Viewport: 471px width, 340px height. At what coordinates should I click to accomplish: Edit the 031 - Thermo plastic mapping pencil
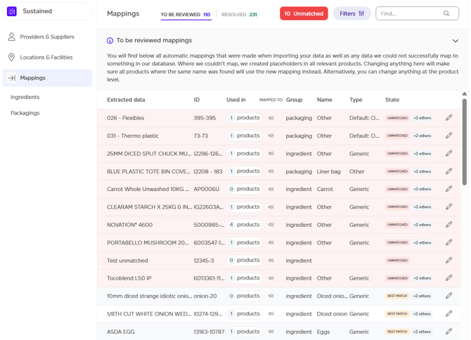click(x=449, y=136)
